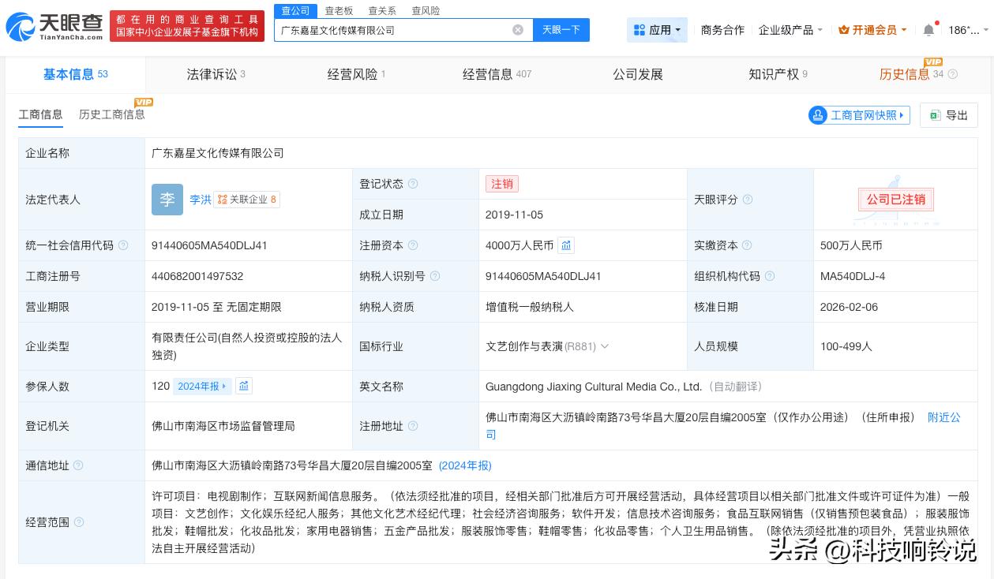Image resolution: width=994 pixels, height=579 pixels.
Task: Open the 知识产权 tab
Action: 778,74
